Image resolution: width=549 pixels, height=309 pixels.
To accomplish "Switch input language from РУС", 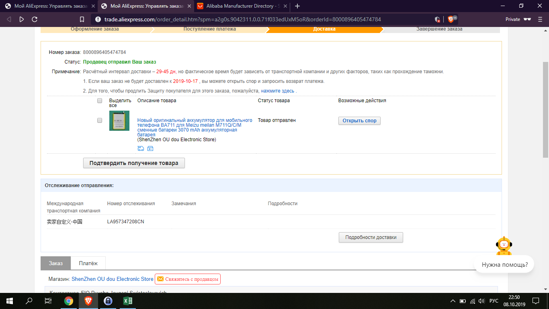I will (x=494, y=301).
